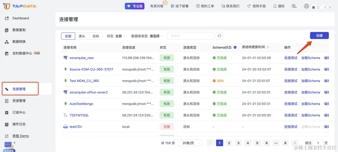Open 使用手册 in top bar

256,6
